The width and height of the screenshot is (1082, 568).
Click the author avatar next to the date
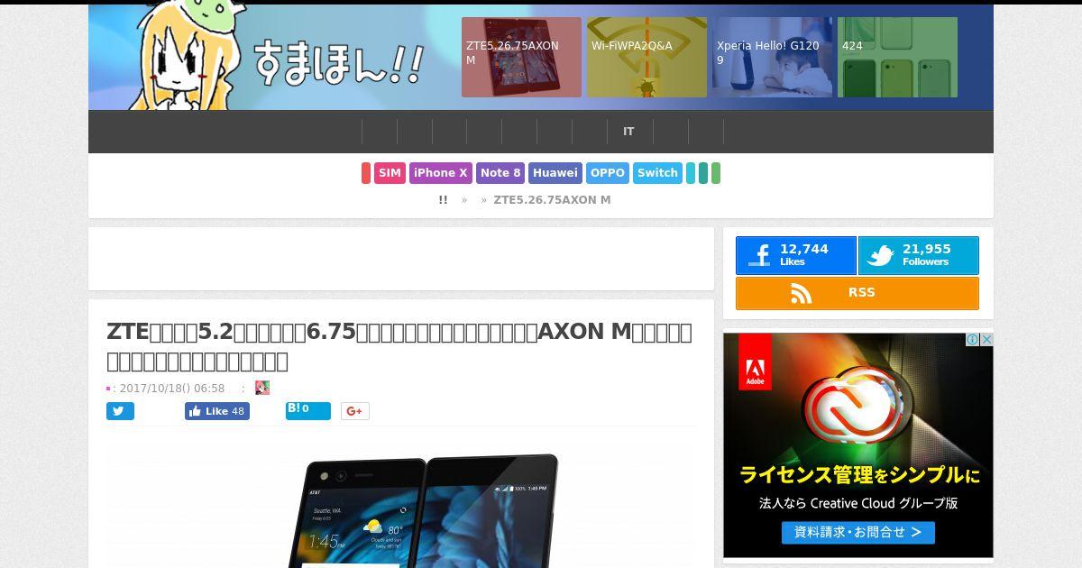[x=262, y=388]
